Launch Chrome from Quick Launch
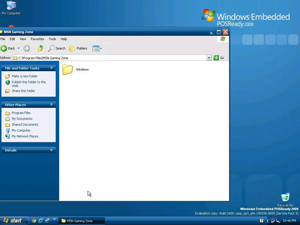 click(34, 221)
